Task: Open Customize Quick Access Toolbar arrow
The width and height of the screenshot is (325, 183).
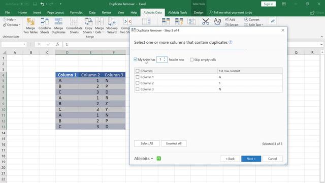Action: 60,4
